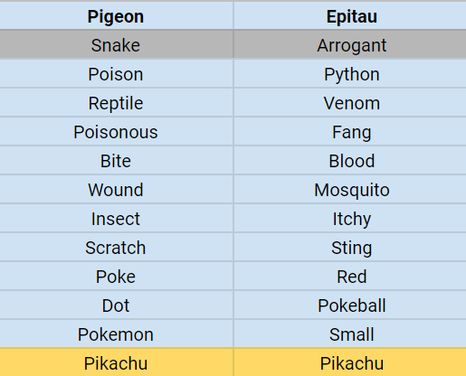Select the Pikachu cell under Epitau
466x376 pixels.
click(350, 362)
